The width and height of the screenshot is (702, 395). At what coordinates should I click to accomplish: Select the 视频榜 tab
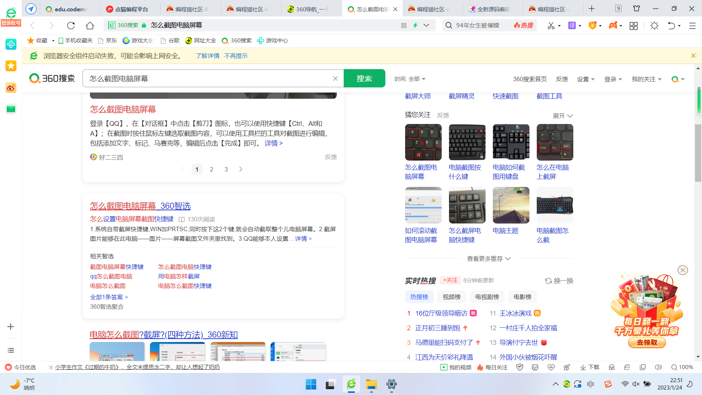(452, 297)
